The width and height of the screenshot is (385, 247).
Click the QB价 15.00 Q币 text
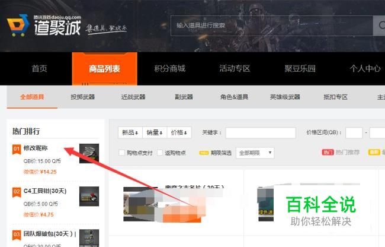(x=42, y=161)
